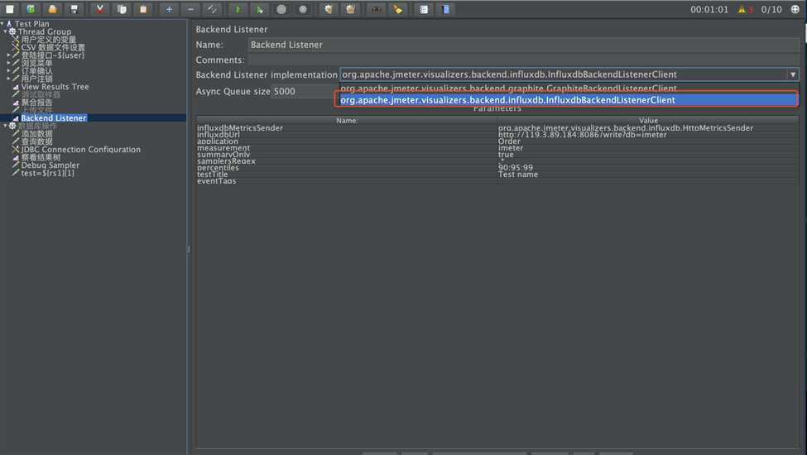Expand the 登陆接口-${user} node
The width and height of the screenshot is (807, 455).
(x=8, y=55)
